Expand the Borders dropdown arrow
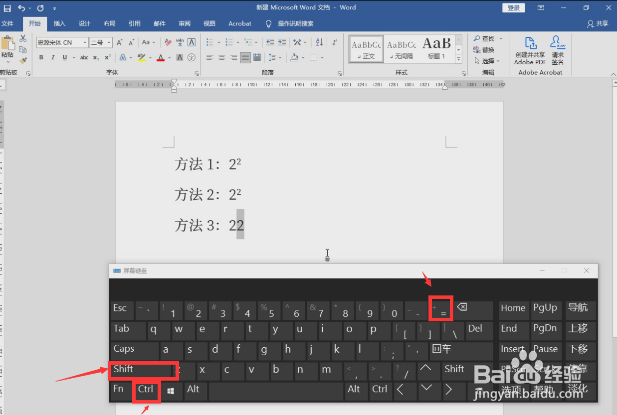617x415 pixels. tap(322, 58)
